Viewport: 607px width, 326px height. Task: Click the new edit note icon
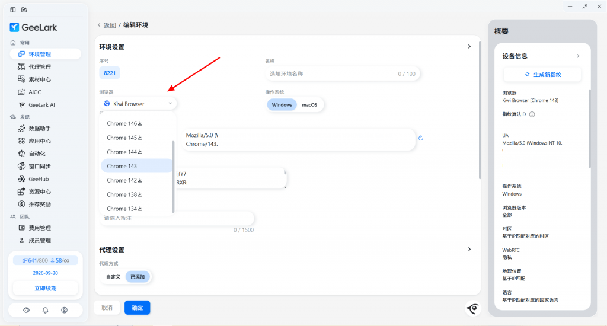tap(24, 9)
